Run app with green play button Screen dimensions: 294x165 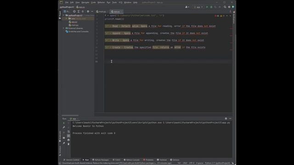(207, 7)
